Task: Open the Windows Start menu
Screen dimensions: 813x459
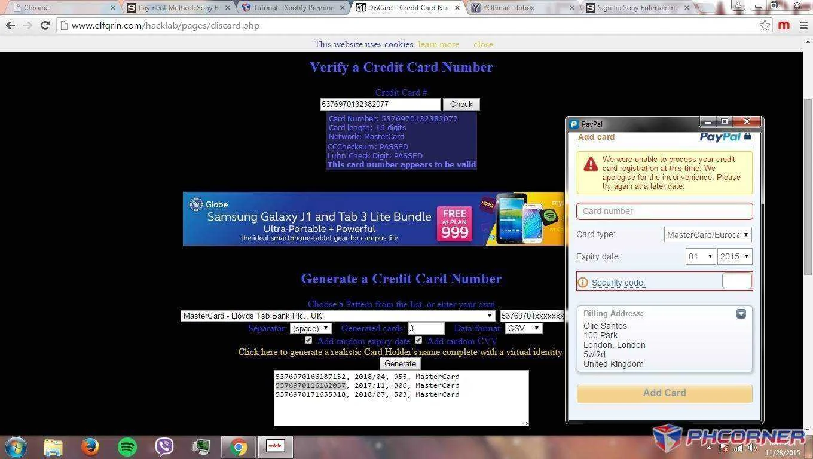Action: click(16, 447)
